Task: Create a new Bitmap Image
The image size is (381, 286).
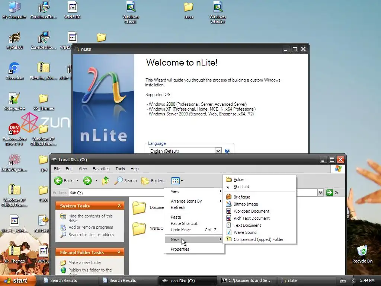Action: coord(259,204)
